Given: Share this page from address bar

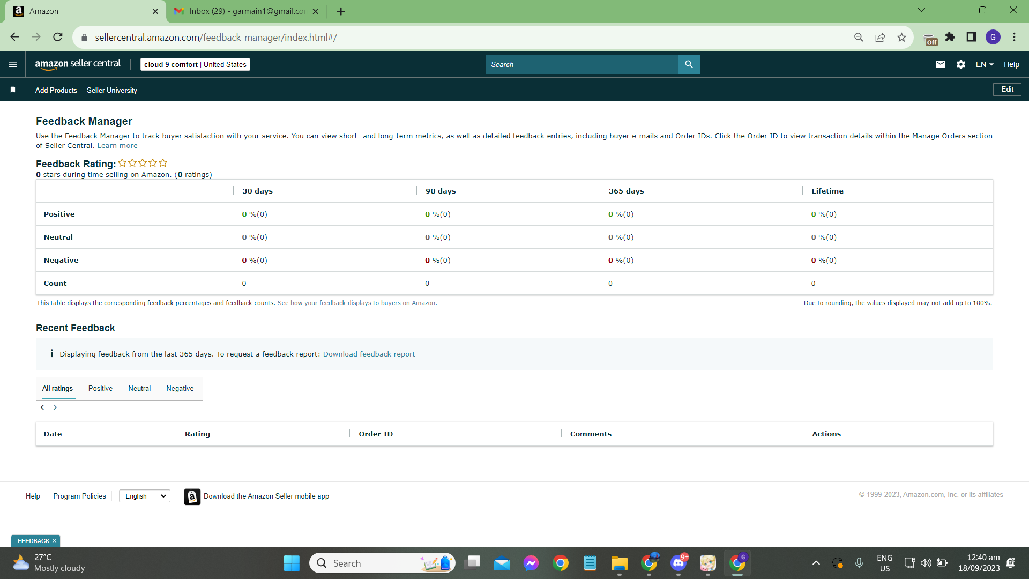Looking at the screenshot, I should [880, 37].
